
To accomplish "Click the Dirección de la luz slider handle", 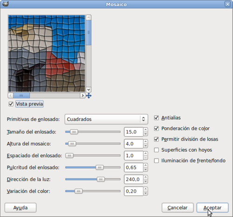I will 101,179.
